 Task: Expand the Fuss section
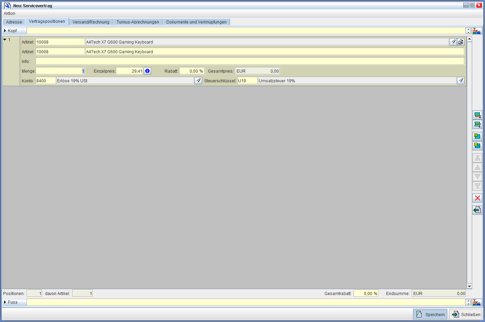click(x=5, y=302)
